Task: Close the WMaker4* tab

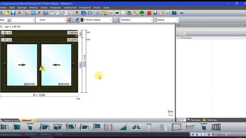Action: point(34,120)
